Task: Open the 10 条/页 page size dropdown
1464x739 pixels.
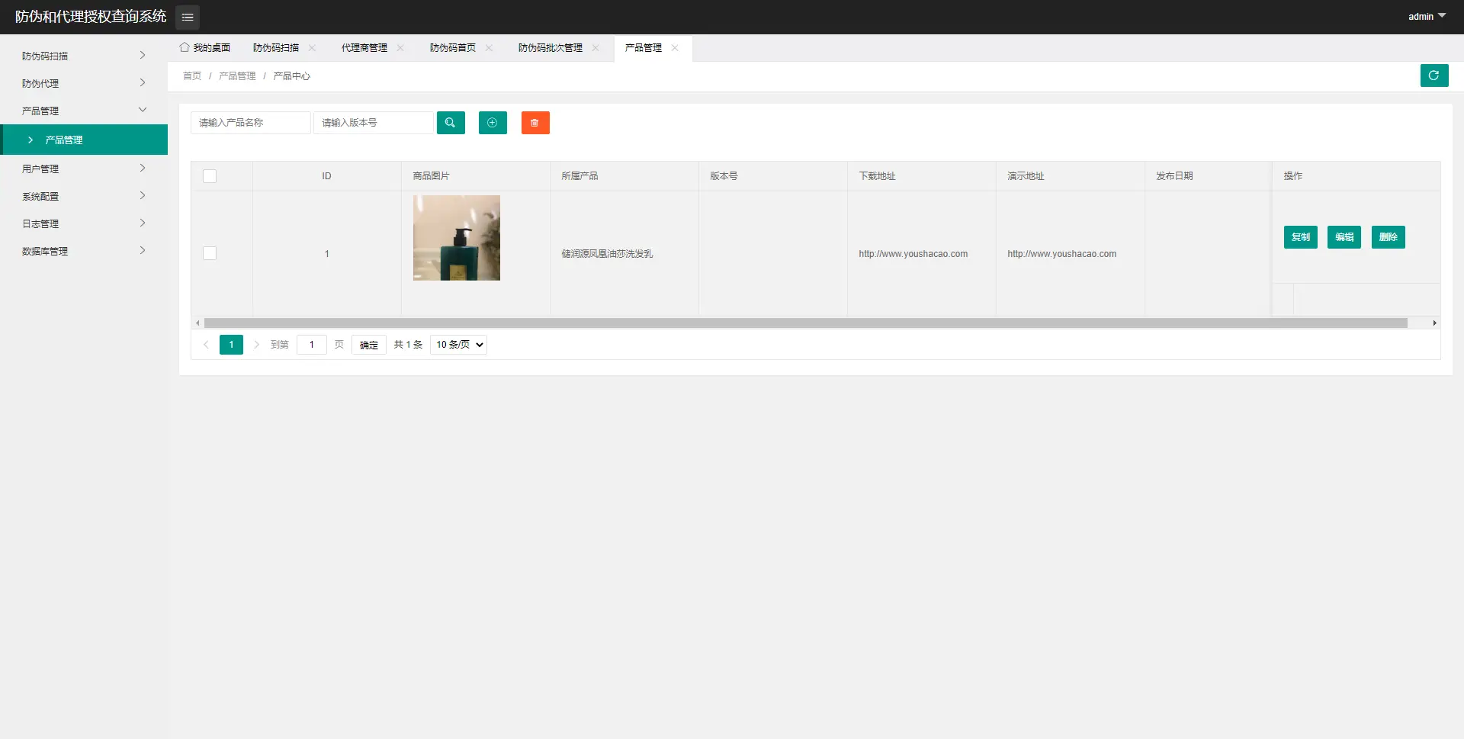Action: point(458,345)
